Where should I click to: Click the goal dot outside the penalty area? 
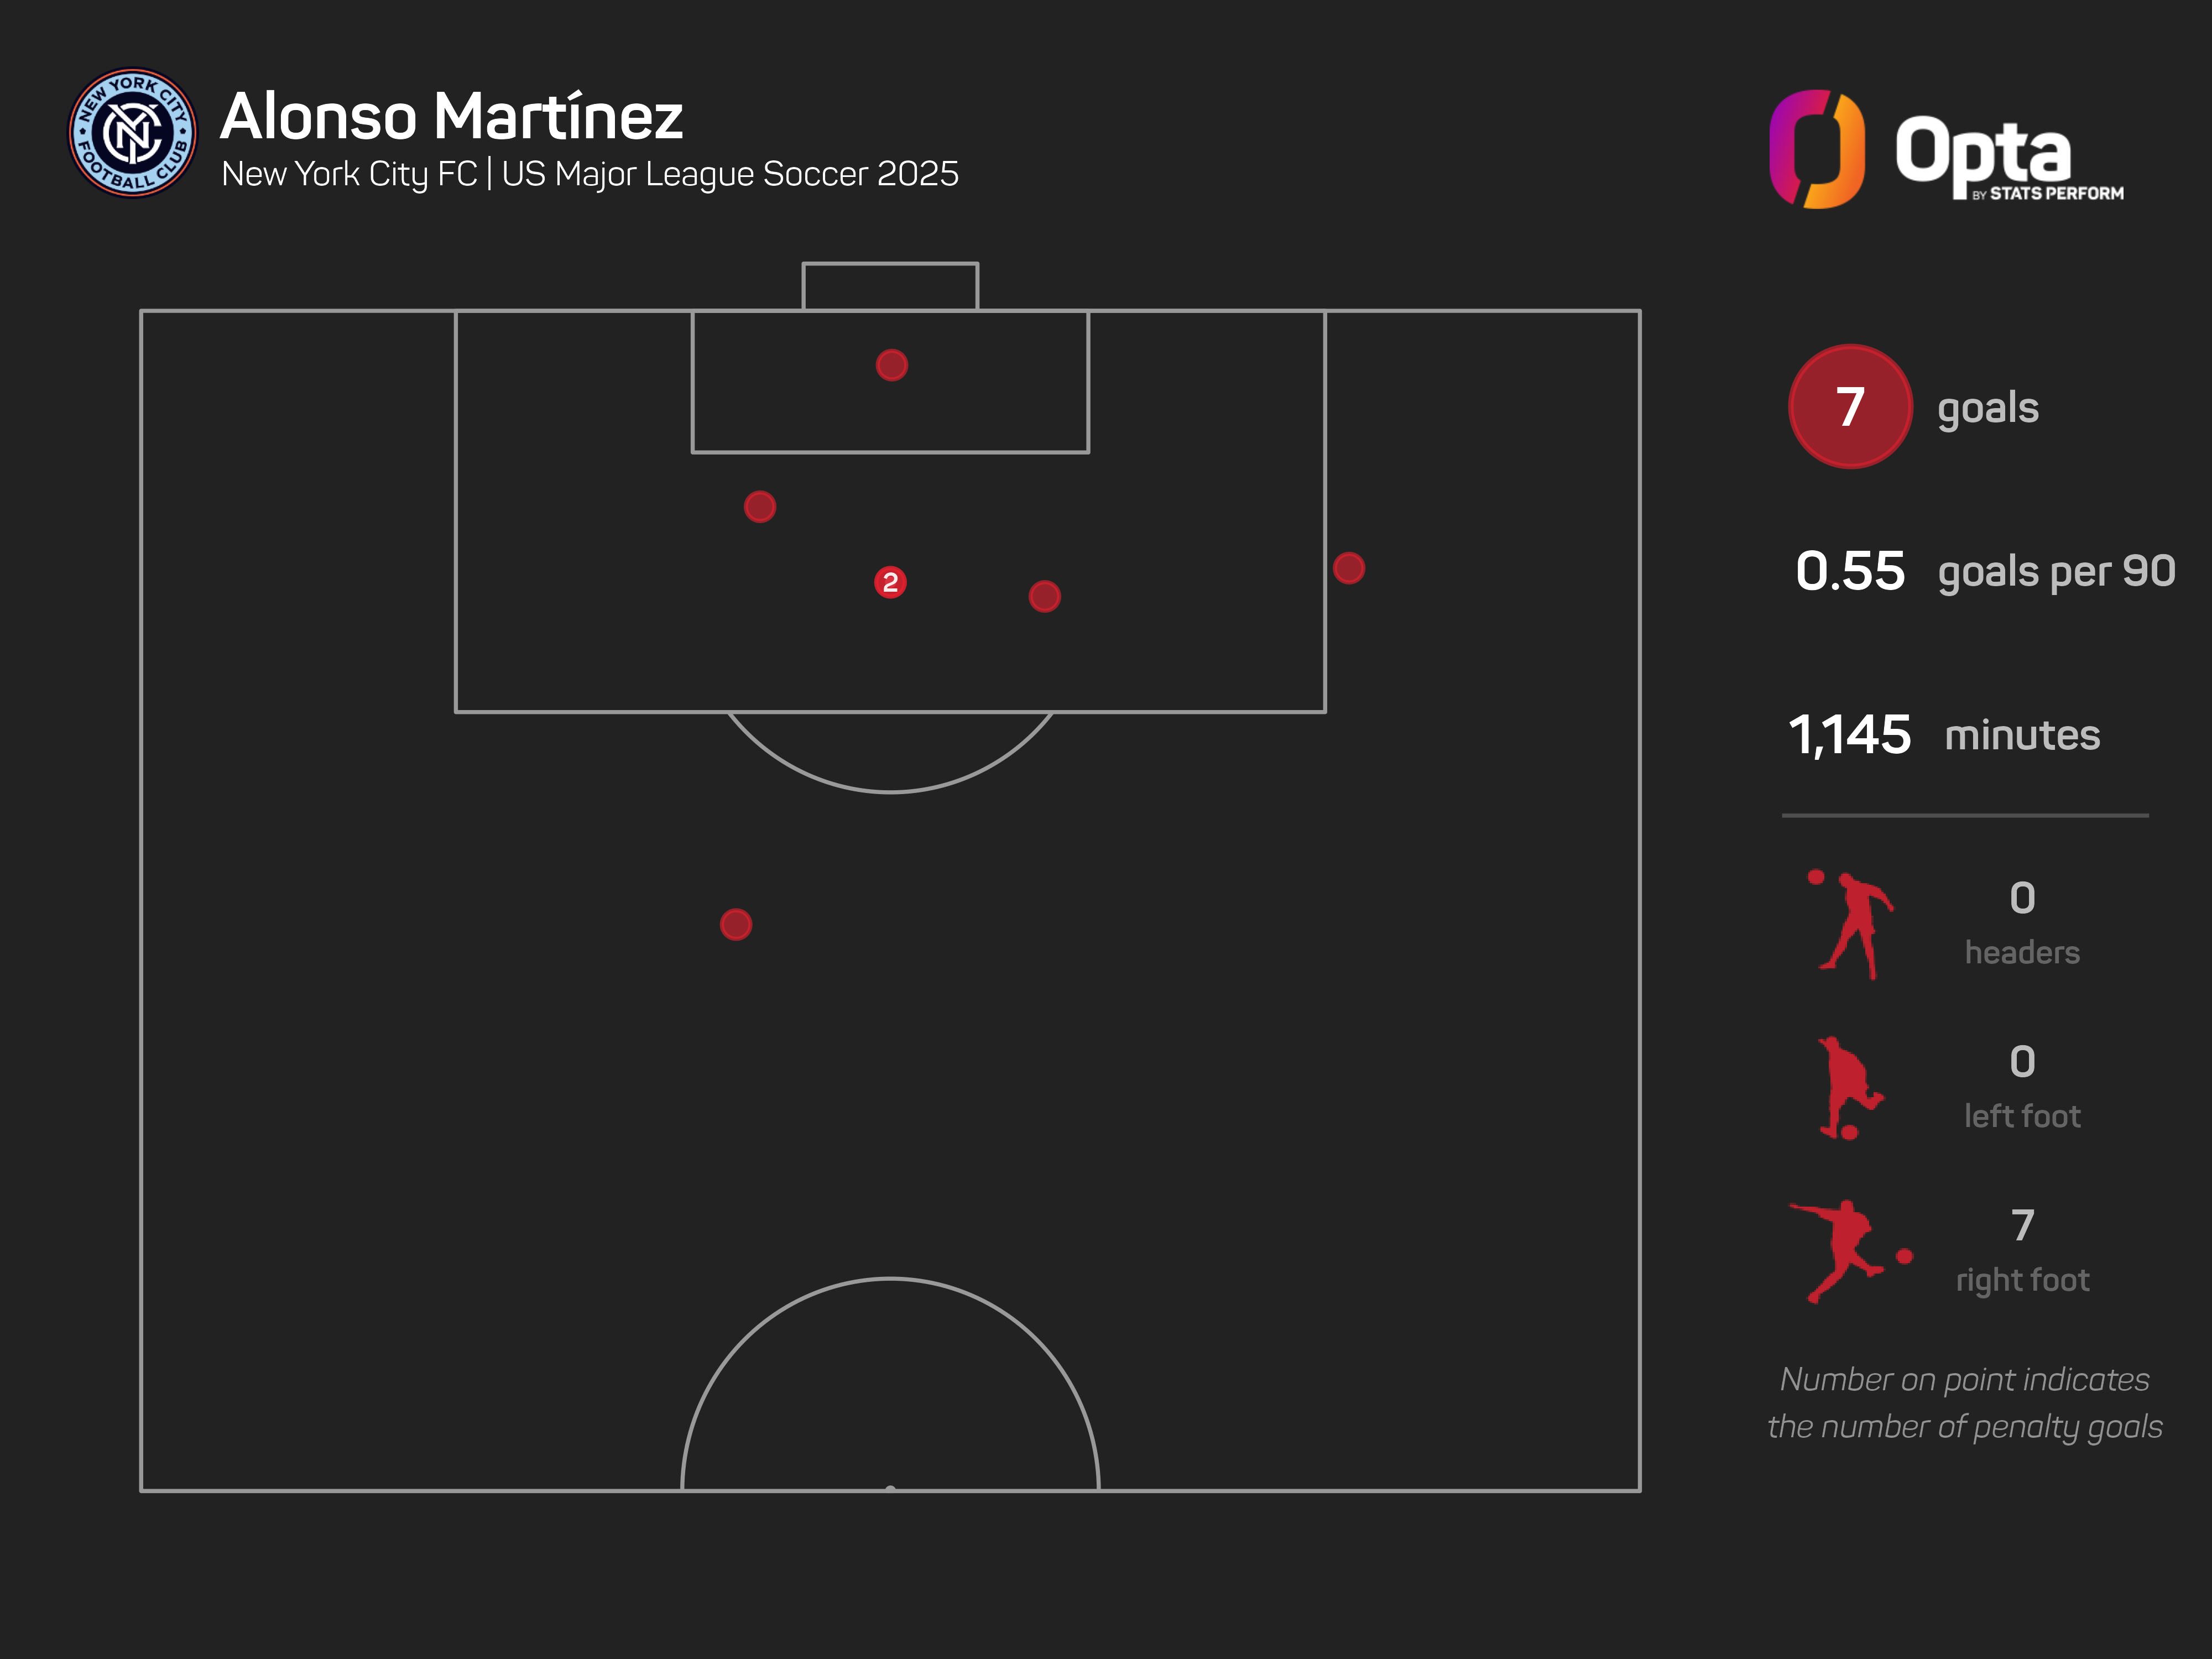(x=736, y=924)
